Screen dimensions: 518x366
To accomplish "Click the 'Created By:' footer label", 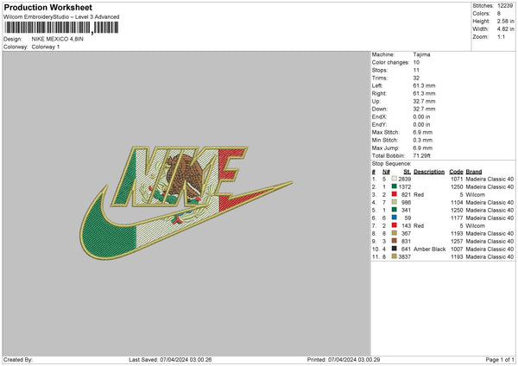I will point(18,359).
